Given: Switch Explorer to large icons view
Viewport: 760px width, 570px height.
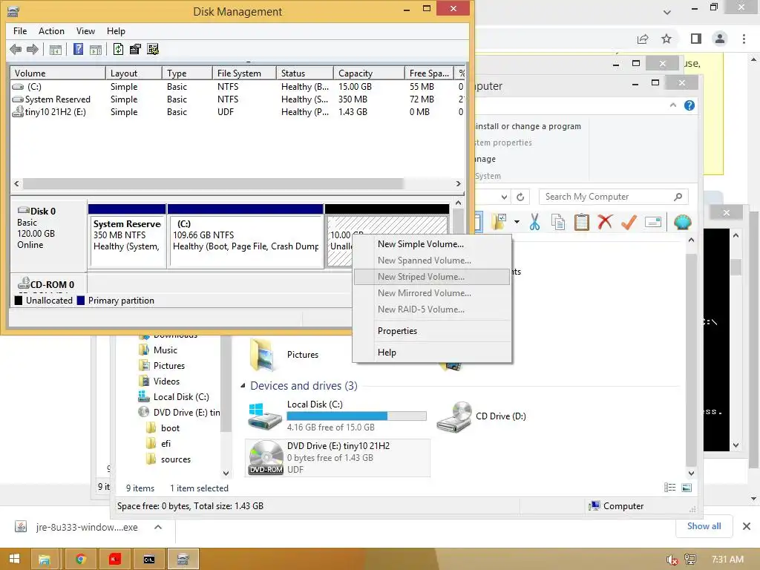Looking at the screenshot, I should click(x=687, y=488).
